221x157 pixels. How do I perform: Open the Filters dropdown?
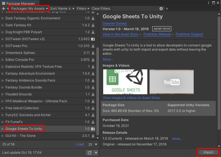pyautogui.click(x=83, y=9)
